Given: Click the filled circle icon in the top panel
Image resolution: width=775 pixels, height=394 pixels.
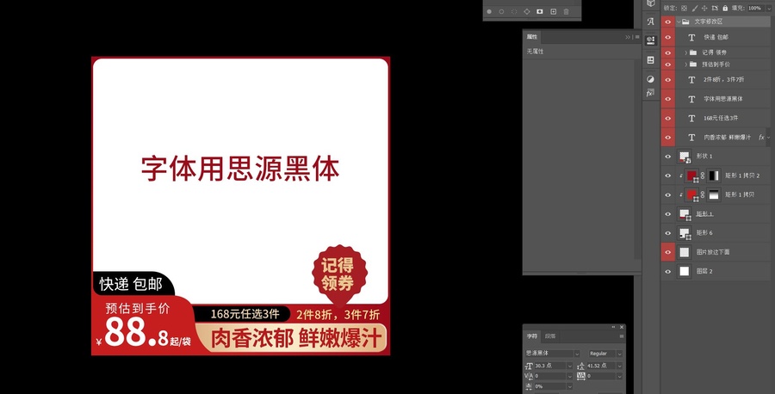Looking at the screenshot, I should 489,11.
